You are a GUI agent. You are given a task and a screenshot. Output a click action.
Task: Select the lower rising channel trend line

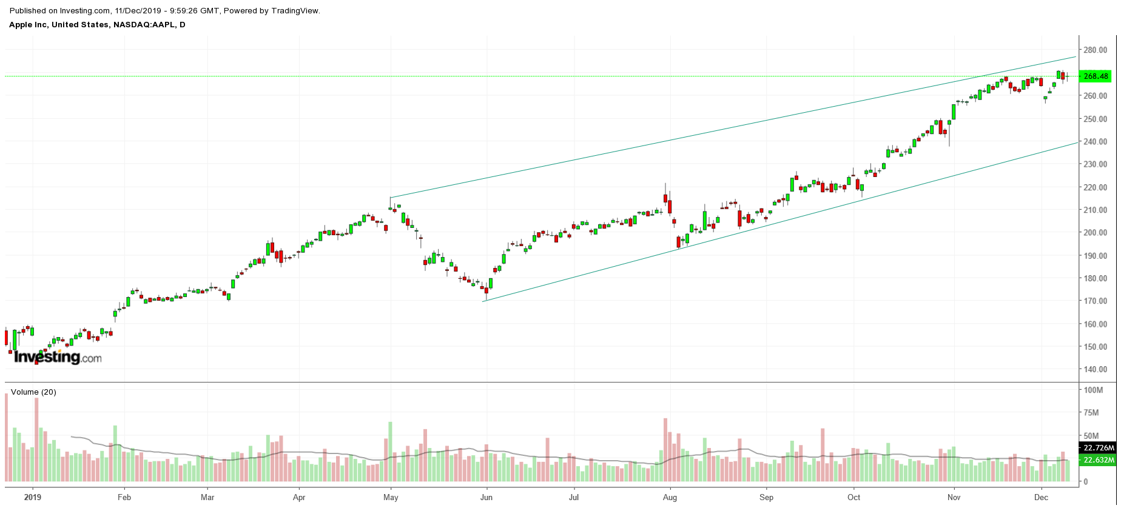[x=780, y=222]
